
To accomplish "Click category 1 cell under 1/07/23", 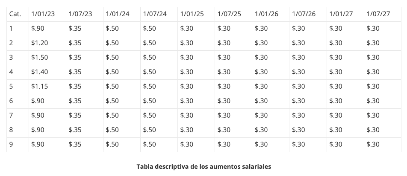I will pos(85,29).
